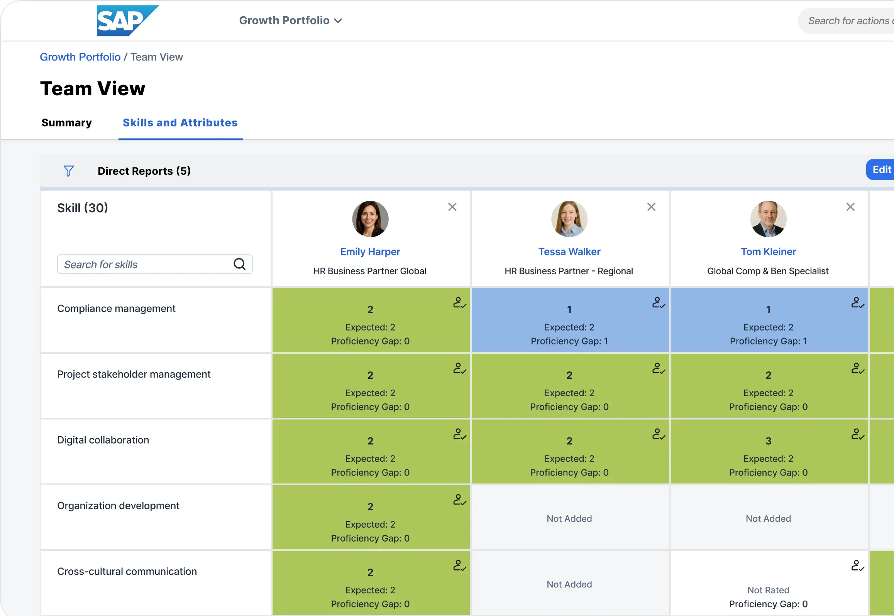Open Growth Portfolio breadcrumb link
This screenshot has height=616, width=894.
point(80,57)
